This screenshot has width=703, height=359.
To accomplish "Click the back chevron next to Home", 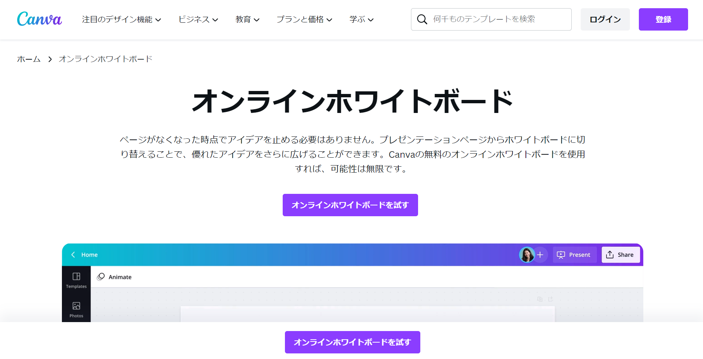I will pos(73,255).
